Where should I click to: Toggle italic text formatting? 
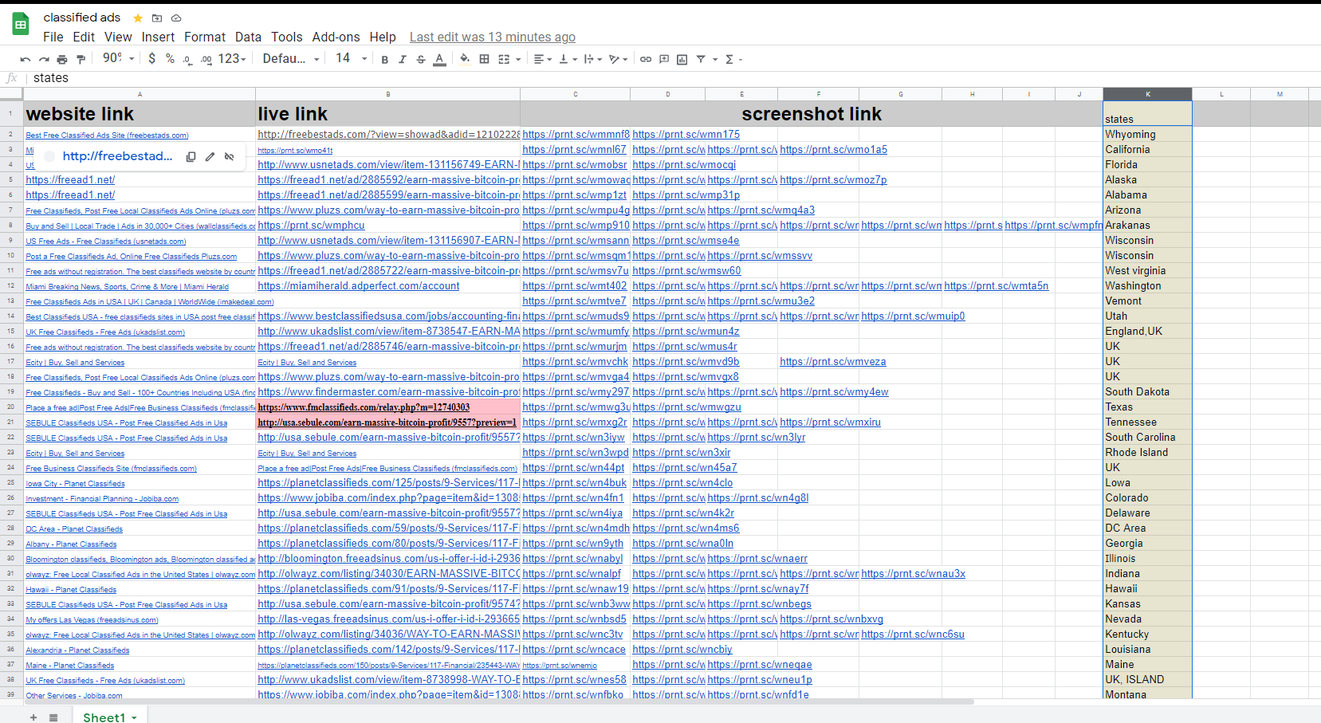click(403, 59)
